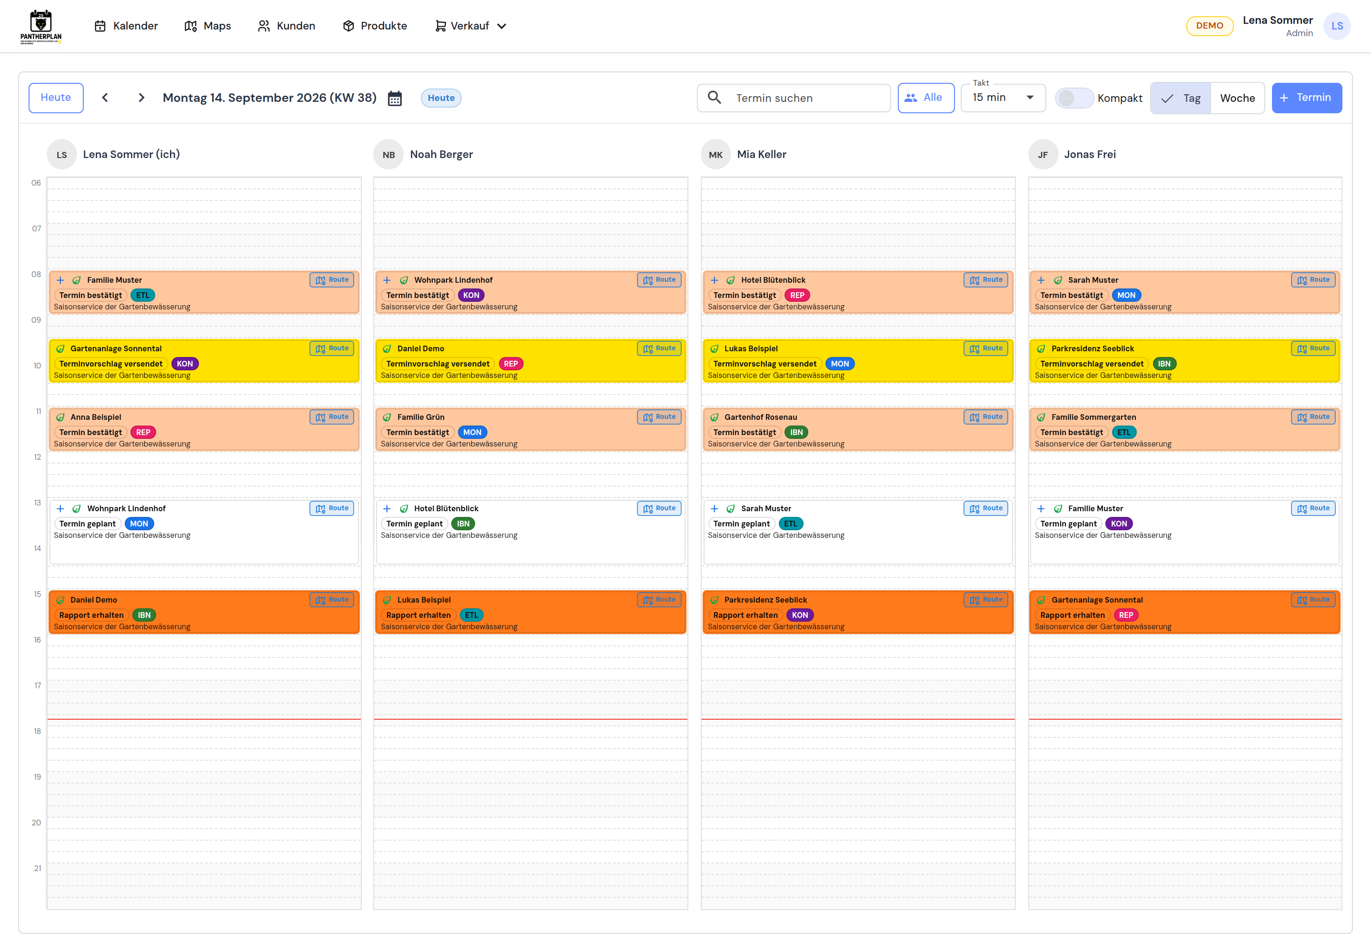Click plus icon on Noah's Wohnpark Lindenhof appointment
This screenshot has width=1371, height=952.
pos(387,280)
